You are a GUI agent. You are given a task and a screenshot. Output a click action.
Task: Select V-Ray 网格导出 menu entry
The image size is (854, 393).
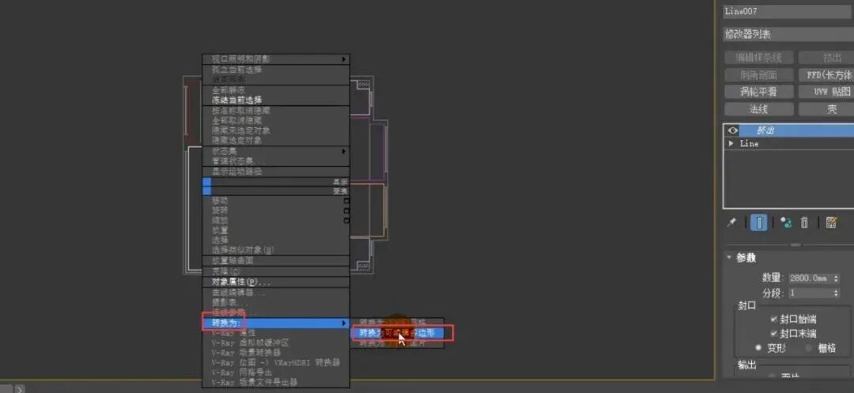coord(276,372)
